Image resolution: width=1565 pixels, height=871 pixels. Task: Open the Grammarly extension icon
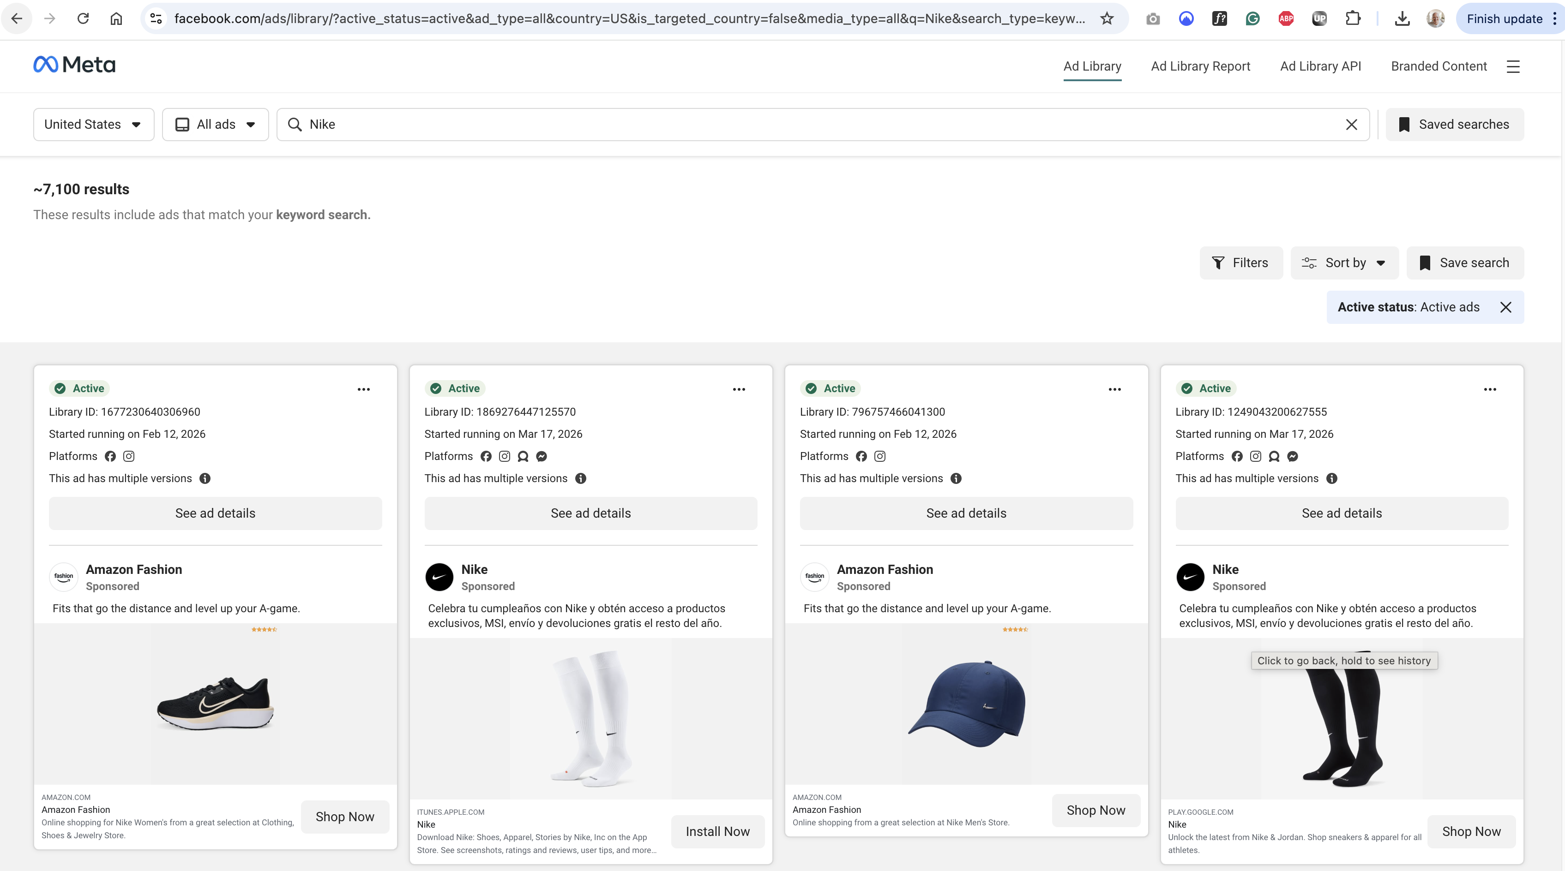point(1253,19)
